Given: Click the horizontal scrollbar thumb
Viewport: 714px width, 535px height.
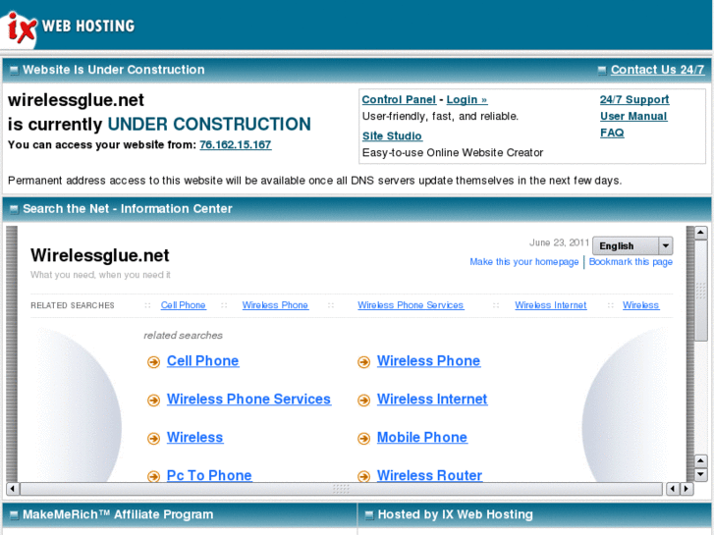Looking at the screenshot, I should click(341, 489).
